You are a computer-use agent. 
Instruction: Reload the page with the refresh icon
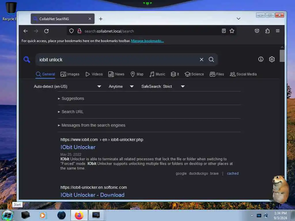point(46,31)
